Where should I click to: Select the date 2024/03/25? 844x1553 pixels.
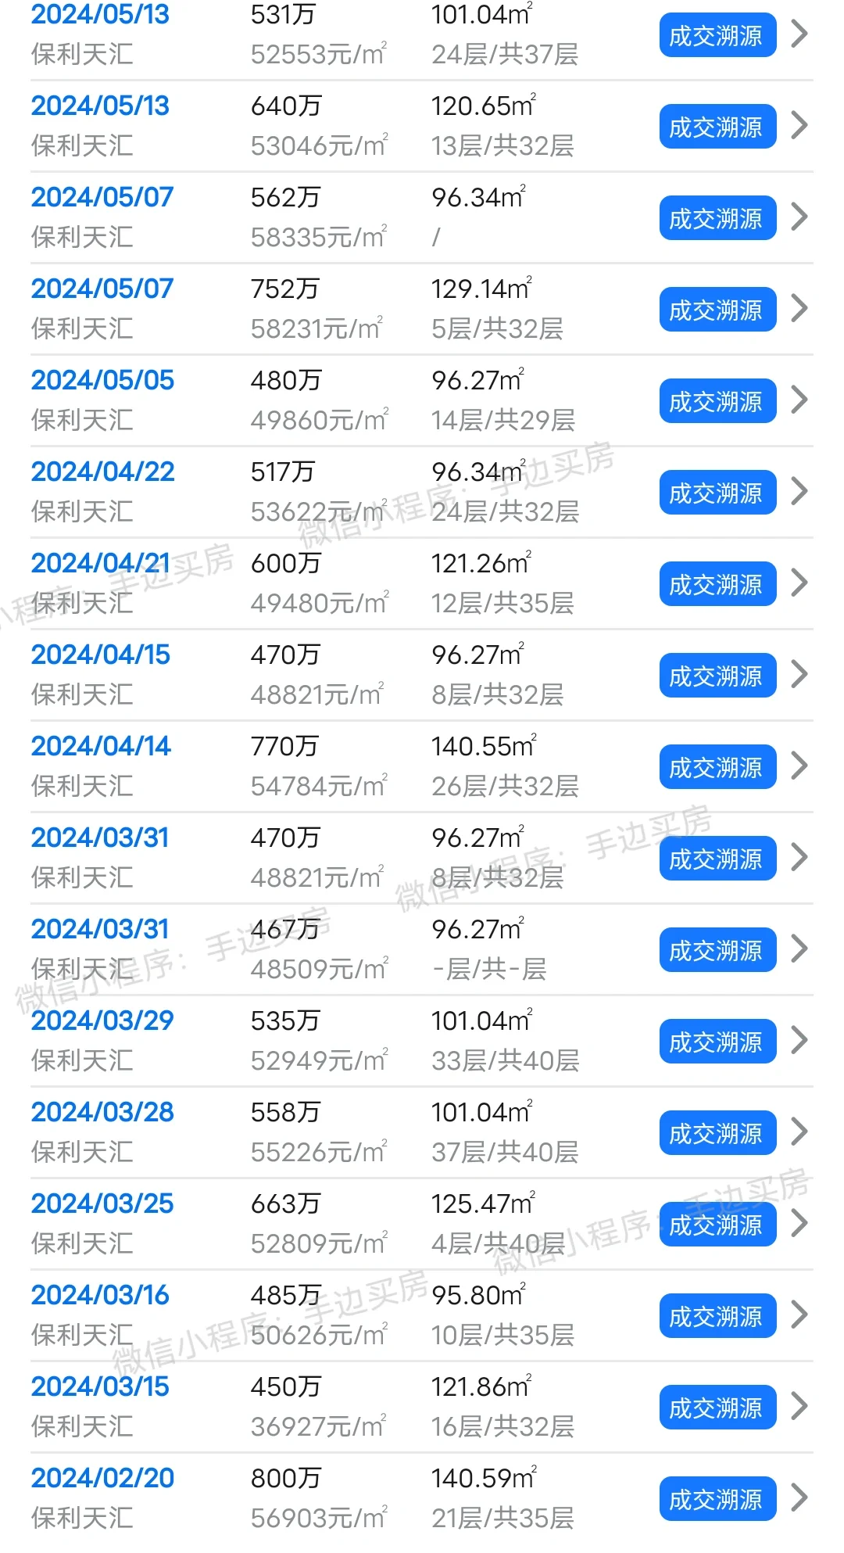click(102, 1203)
